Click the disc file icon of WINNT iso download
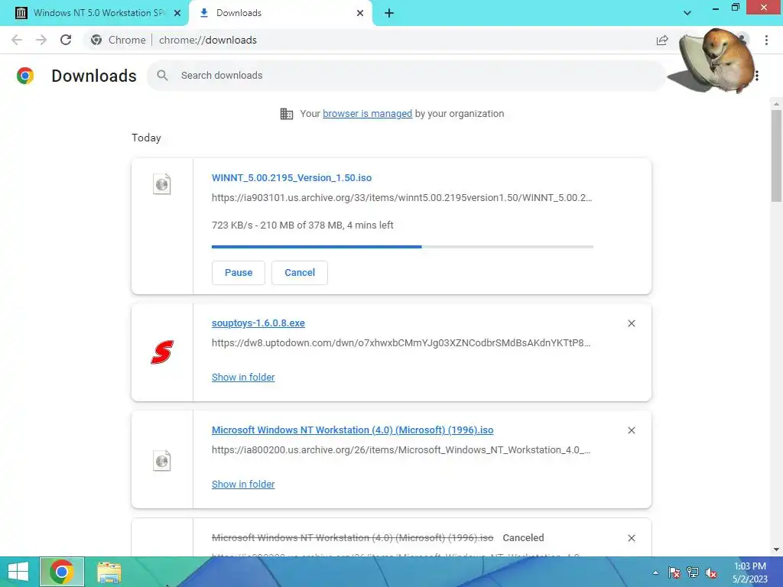The width and height of the screenshot is (783, 587). 162,184
